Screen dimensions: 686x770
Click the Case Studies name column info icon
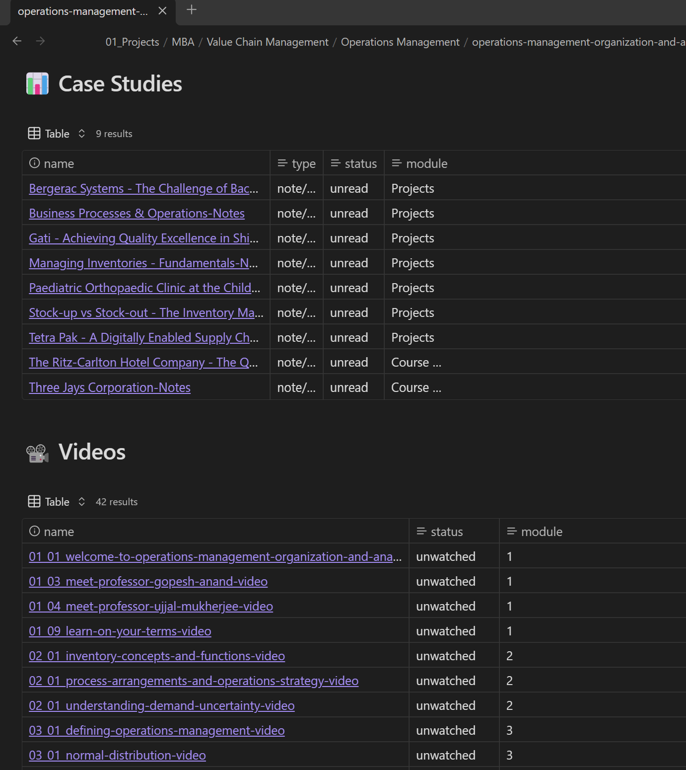34,163
